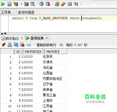Select the PROVINCEID cell 310000
The image size is (117, 112).
coord(32,101)
